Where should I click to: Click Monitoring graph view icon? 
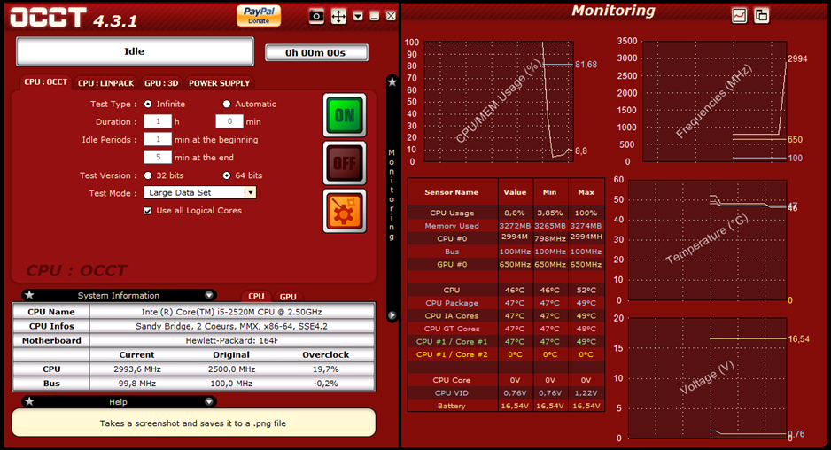point(740,16)
